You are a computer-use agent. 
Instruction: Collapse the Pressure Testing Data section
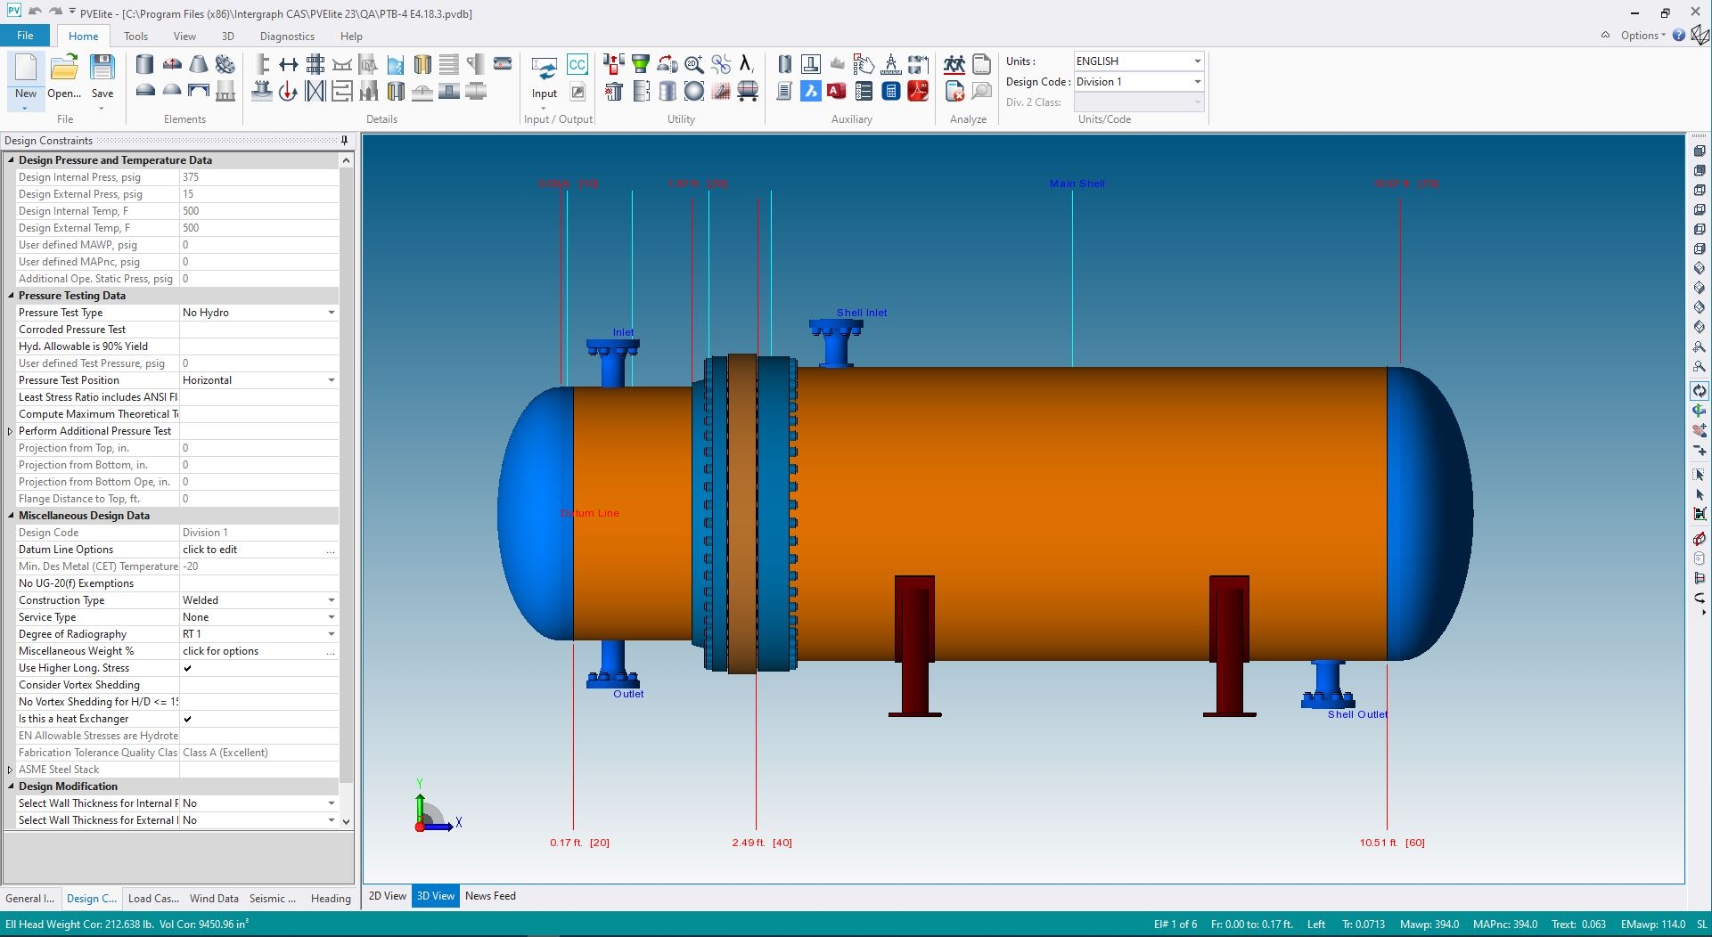click(x=11, y=296)
